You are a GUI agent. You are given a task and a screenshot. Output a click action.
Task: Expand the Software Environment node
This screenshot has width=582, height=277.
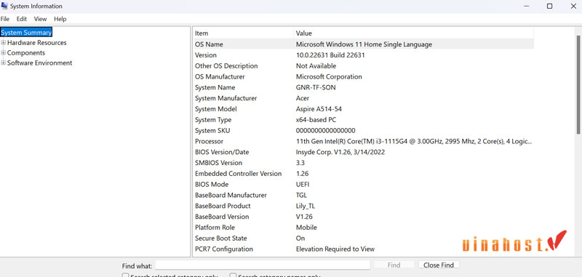[4, 63]
